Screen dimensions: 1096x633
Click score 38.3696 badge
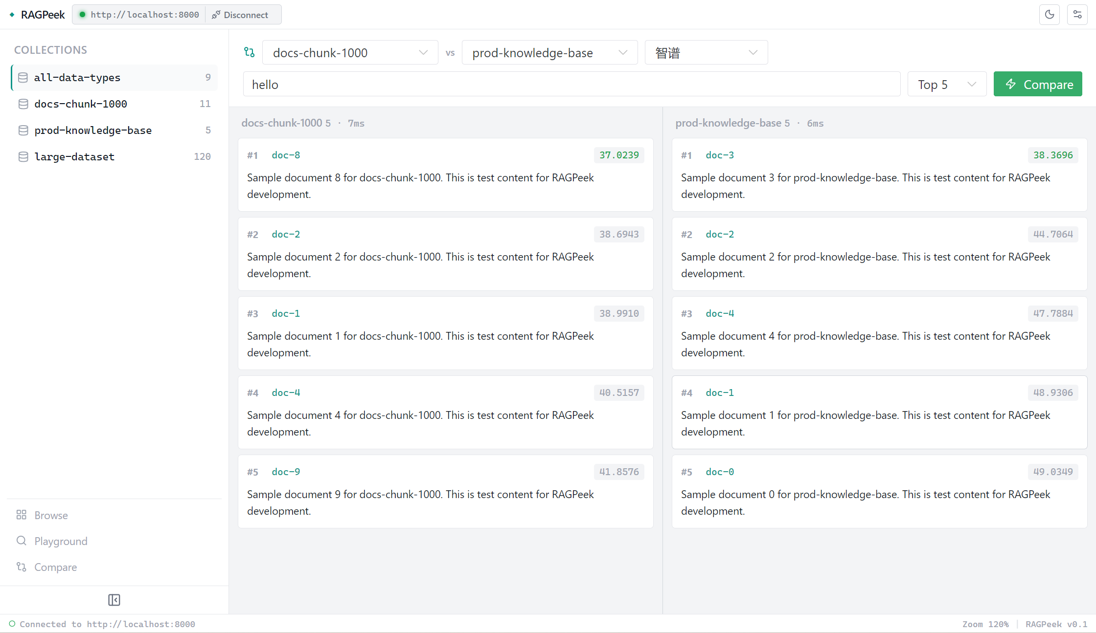[x=1053, y=155]
